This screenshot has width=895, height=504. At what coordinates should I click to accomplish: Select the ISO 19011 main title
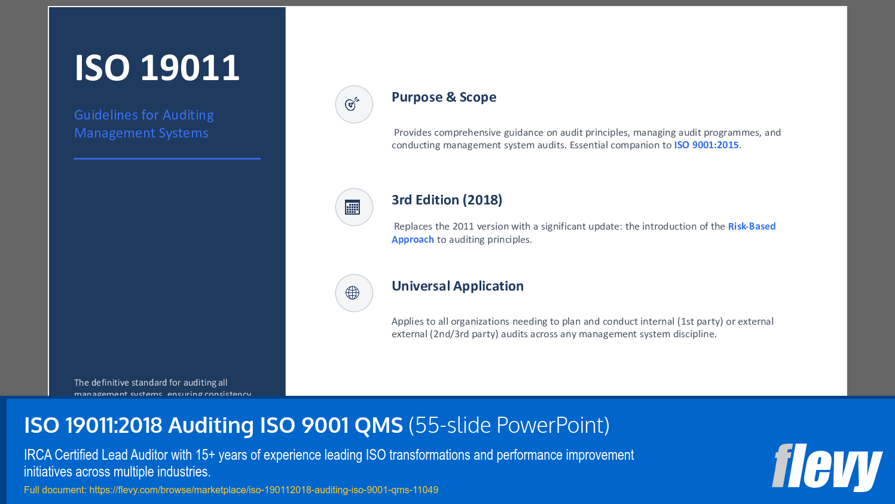[x=157, y=67]
